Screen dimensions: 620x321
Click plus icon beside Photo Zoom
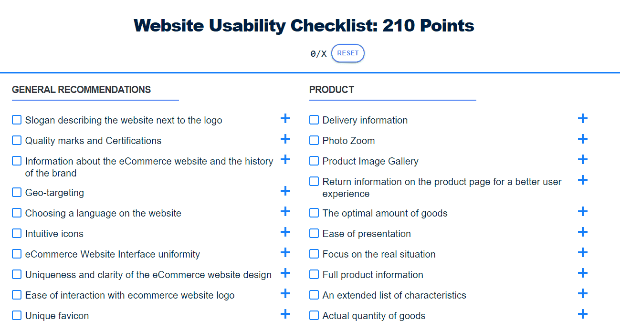[x=582, y=139]
